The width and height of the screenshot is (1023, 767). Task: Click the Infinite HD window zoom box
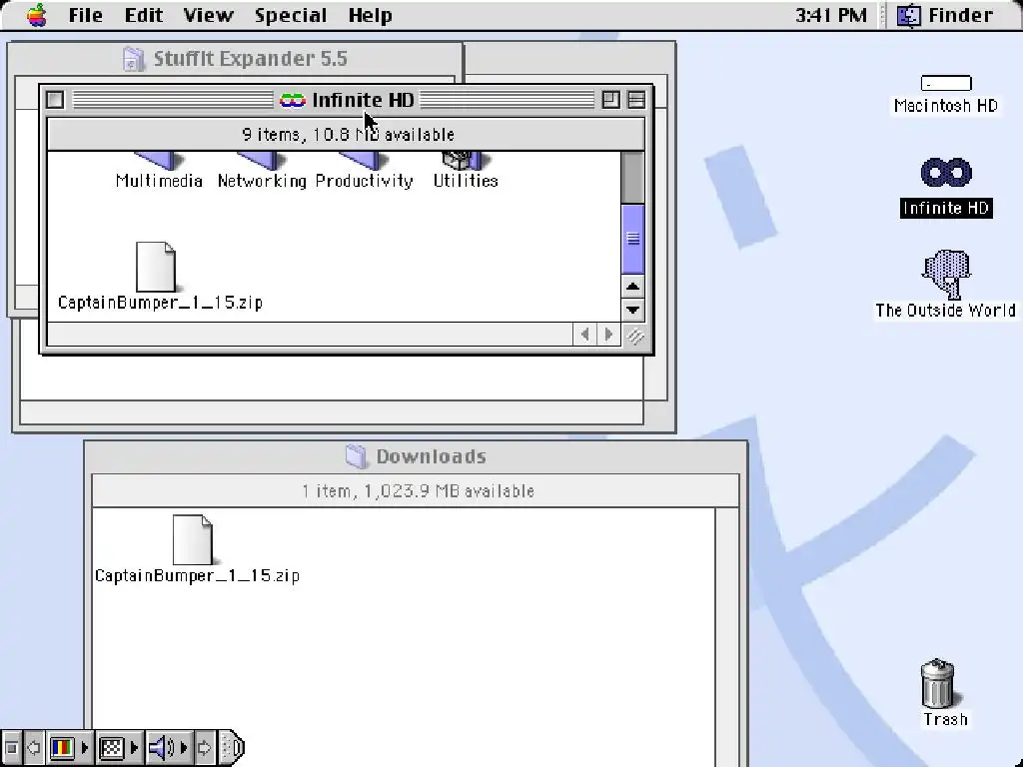coord(611,100)
